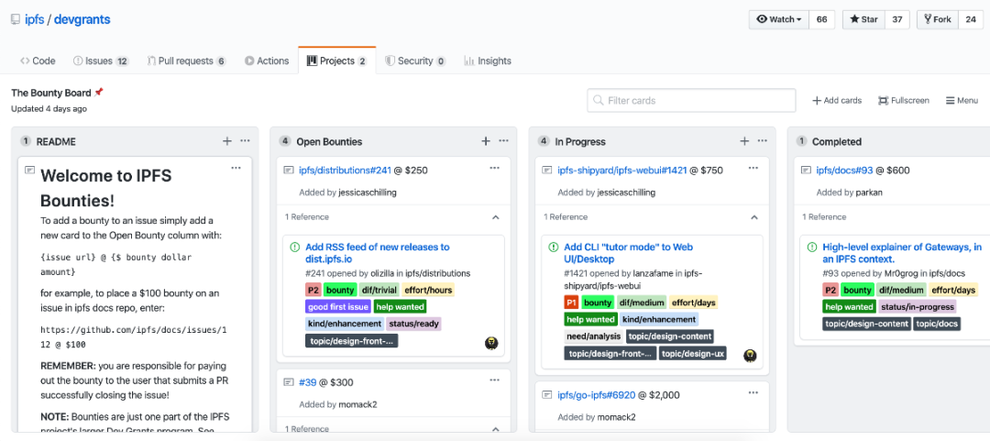Open the ipfs-shipyard/ipfs-webui#1421 link

click(x=621, y=170)
